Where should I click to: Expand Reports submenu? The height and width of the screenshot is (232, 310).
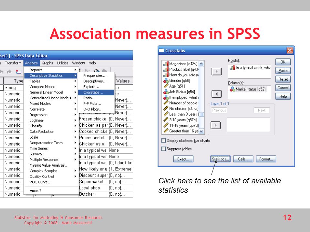pos(51,70)
